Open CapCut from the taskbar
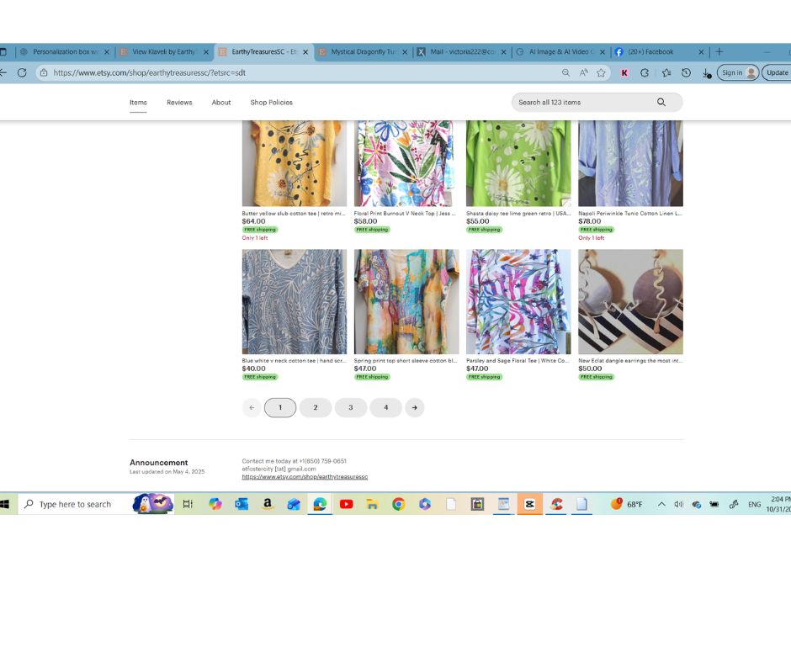This screenshot has height=663, width=791. coord(529,503)
